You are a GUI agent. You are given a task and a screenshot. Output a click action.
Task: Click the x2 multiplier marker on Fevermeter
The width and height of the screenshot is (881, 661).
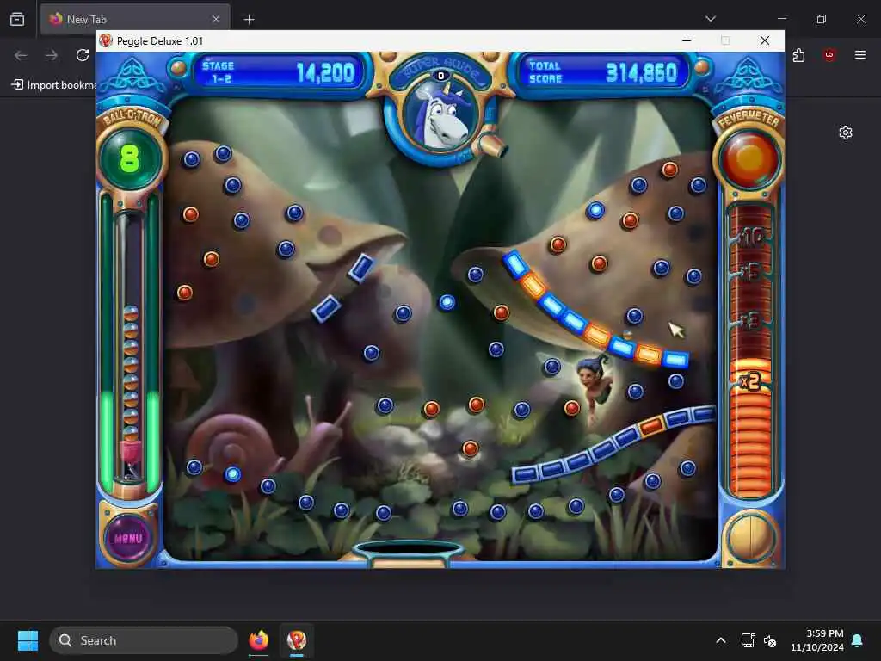click(750, 382)
